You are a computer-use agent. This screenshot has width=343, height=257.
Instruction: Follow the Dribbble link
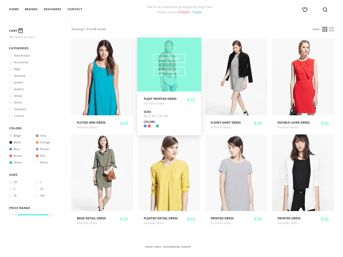pos(183,12)
